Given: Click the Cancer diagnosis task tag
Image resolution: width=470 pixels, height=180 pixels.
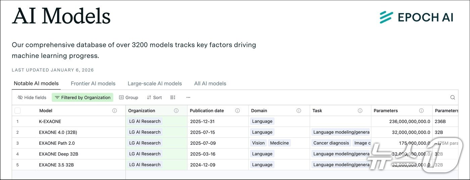Looking at the screenshot, I should click(x=331, y=143).
